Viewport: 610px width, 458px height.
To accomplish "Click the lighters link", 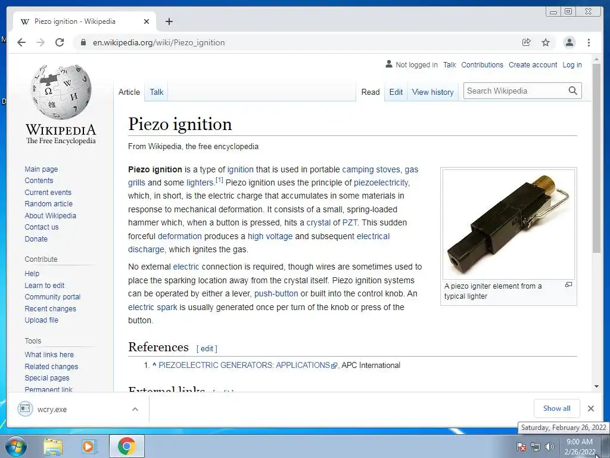I will tap(200, 182).
